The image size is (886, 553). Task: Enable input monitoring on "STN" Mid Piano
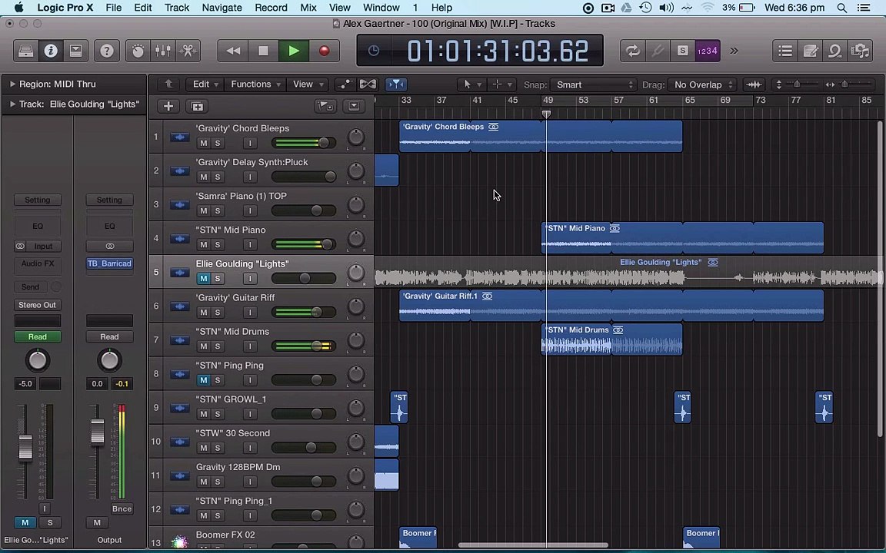click(x=250, y=244)
